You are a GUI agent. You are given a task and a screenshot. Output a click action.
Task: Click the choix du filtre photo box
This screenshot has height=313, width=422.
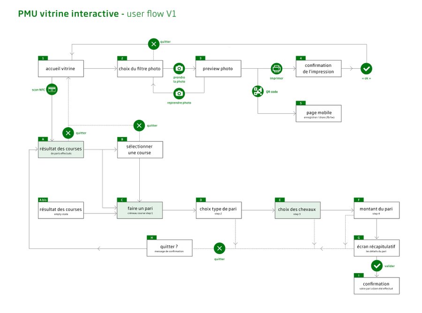point(140,69)
